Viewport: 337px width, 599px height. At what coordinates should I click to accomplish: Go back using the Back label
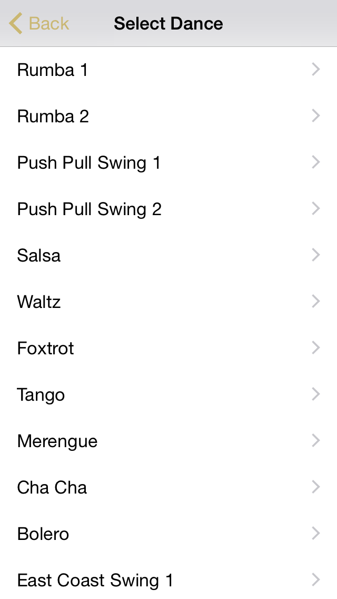(x=49, y=24)
